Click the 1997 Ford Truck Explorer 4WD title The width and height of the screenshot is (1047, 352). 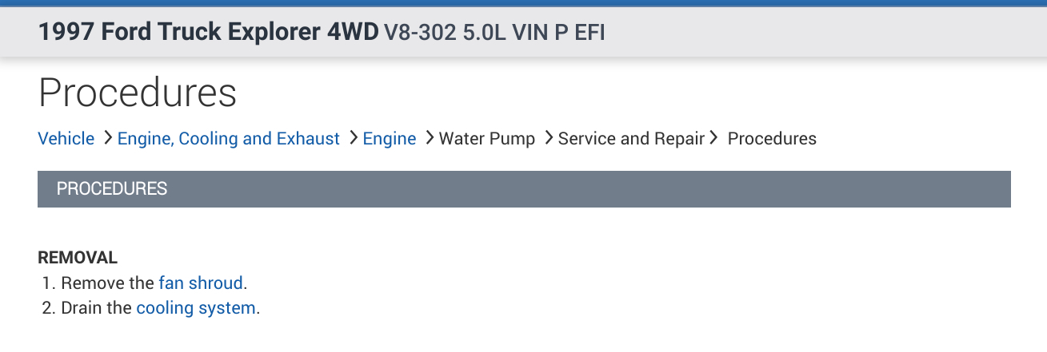pyautogui.click(x=208, y=33)
